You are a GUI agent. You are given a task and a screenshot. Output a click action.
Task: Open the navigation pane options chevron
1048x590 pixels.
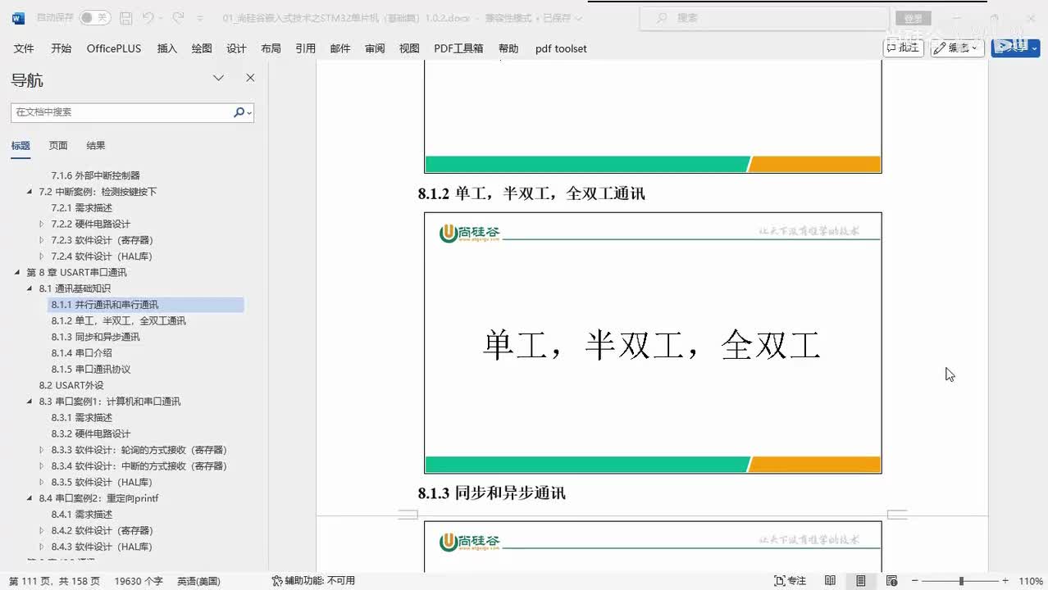[219, 78]
